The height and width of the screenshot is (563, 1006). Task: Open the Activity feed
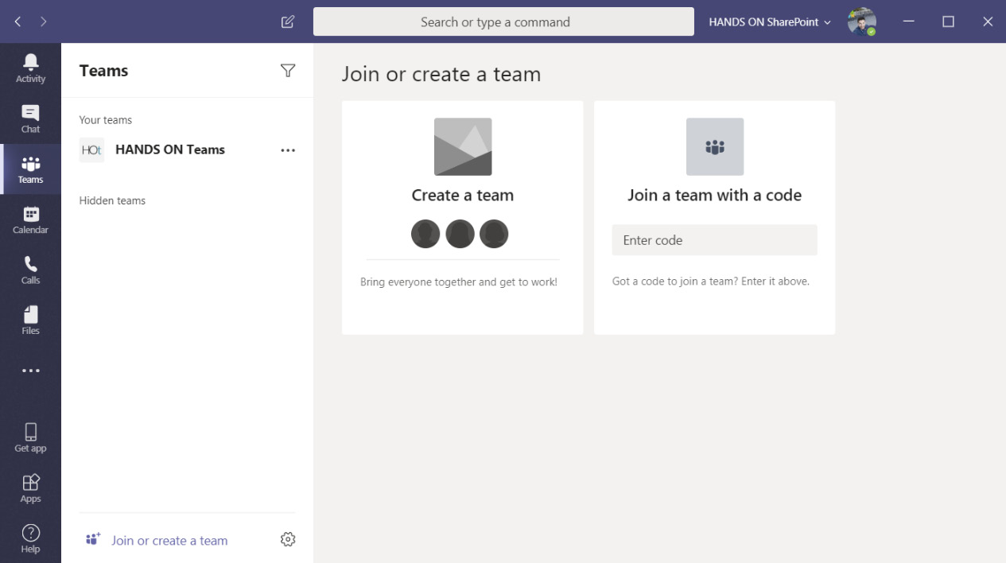pos(30,68)
